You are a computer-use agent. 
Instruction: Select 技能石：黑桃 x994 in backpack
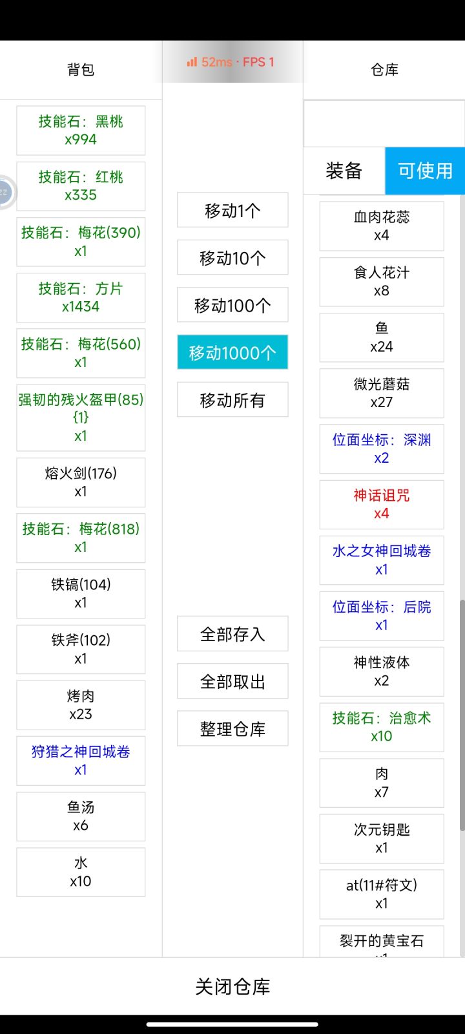[81, 131]
